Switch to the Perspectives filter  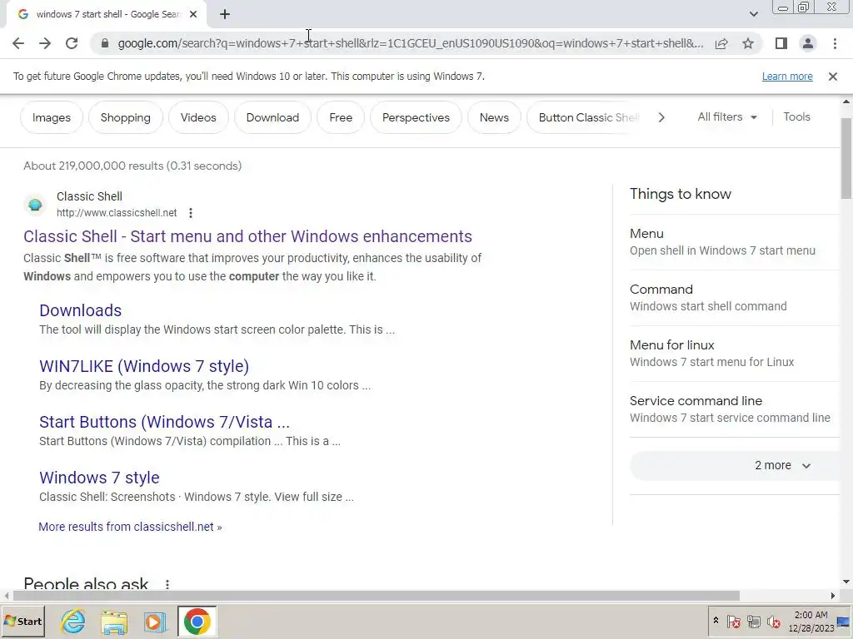pyautogui.click(x=416, y=117)
